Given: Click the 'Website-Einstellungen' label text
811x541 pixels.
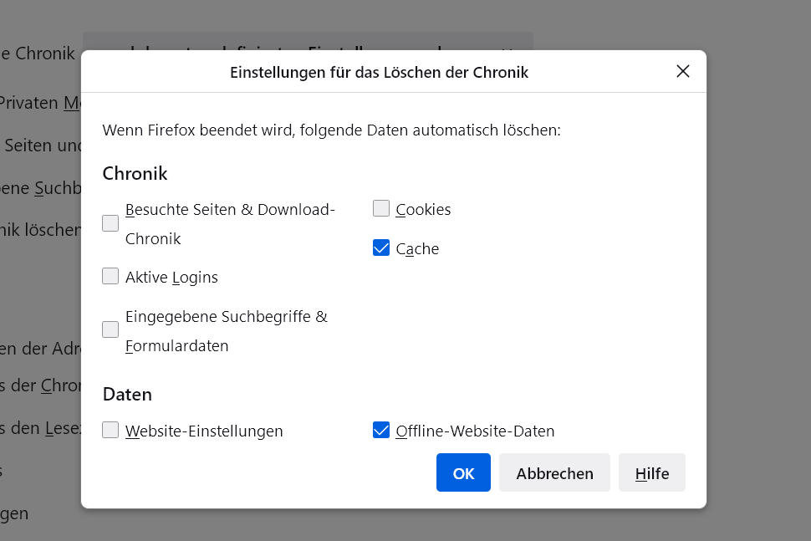Looking at the screenshot, I should [x=204, y=431].
